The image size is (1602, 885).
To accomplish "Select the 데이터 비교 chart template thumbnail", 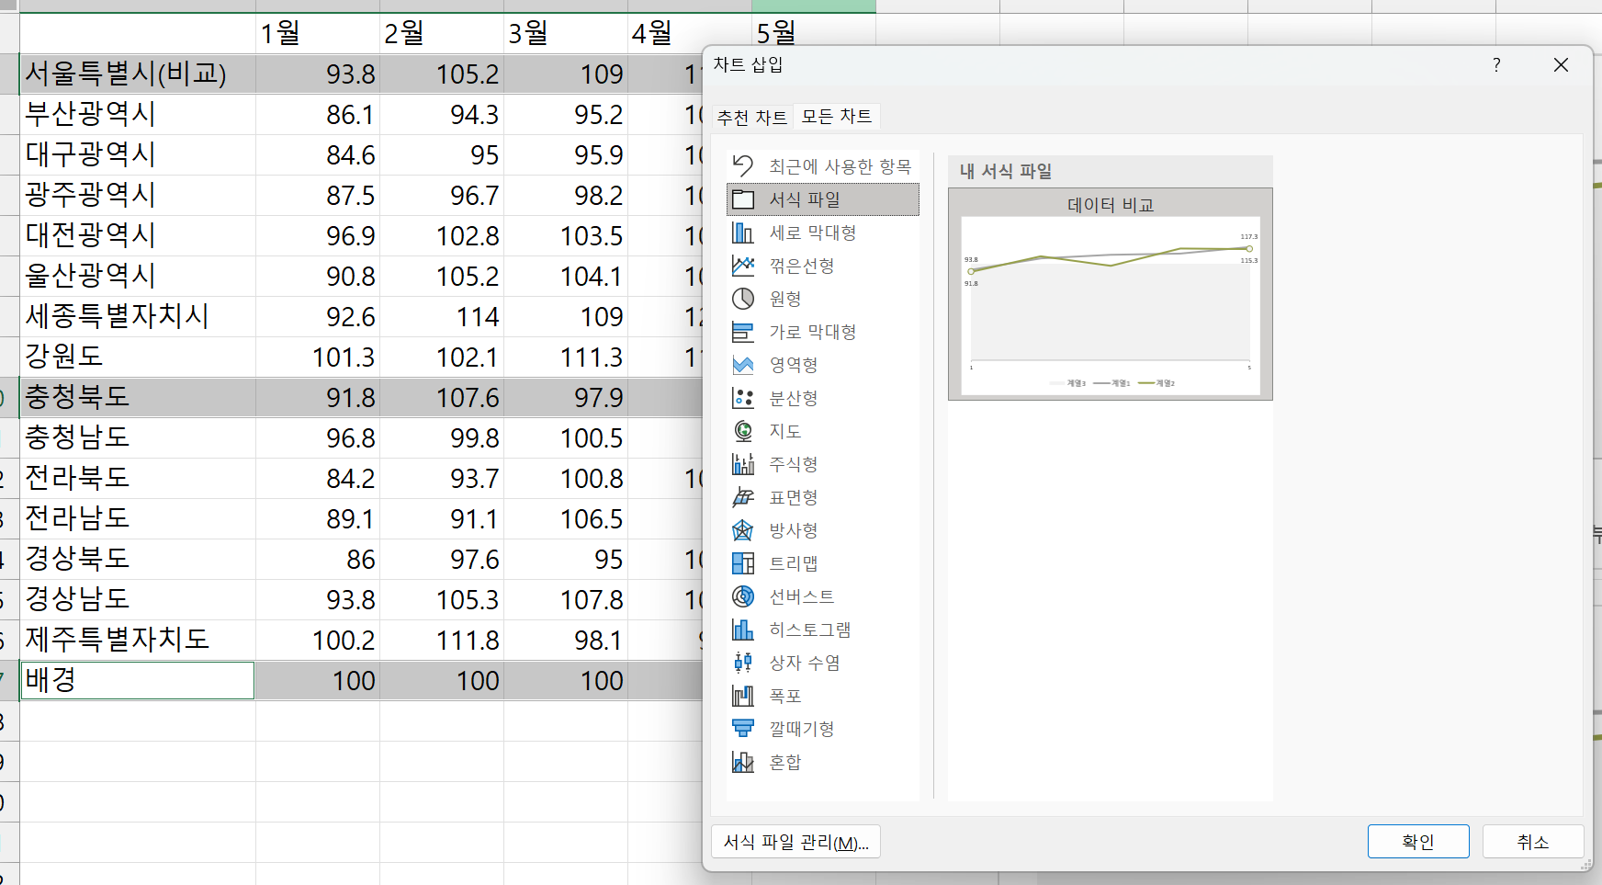I will (x=1111, y=294).
